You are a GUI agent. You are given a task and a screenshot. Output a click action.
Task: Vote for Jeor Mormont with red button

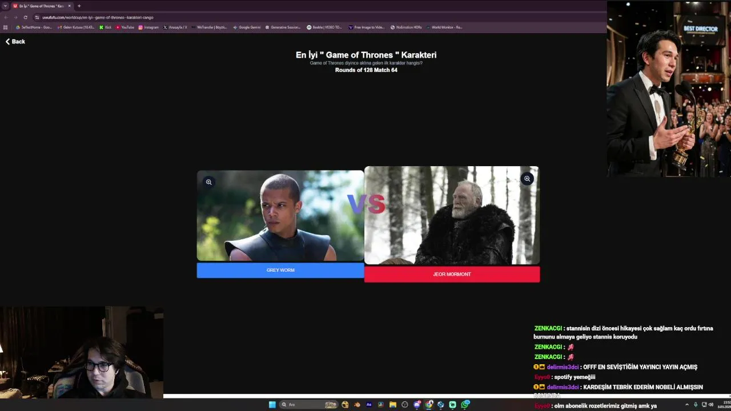[x=452, y=274]
